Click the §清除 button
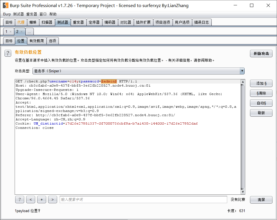The width and height of the screenshot is (277, 220). (x=261, y=93)
